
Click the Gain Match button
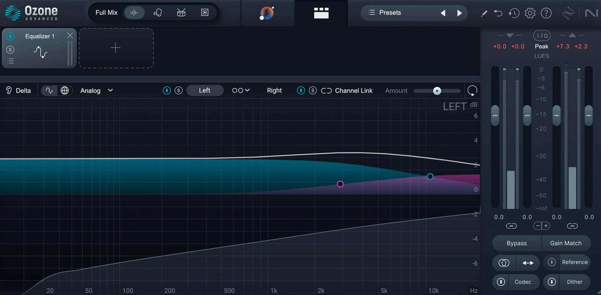566,243
